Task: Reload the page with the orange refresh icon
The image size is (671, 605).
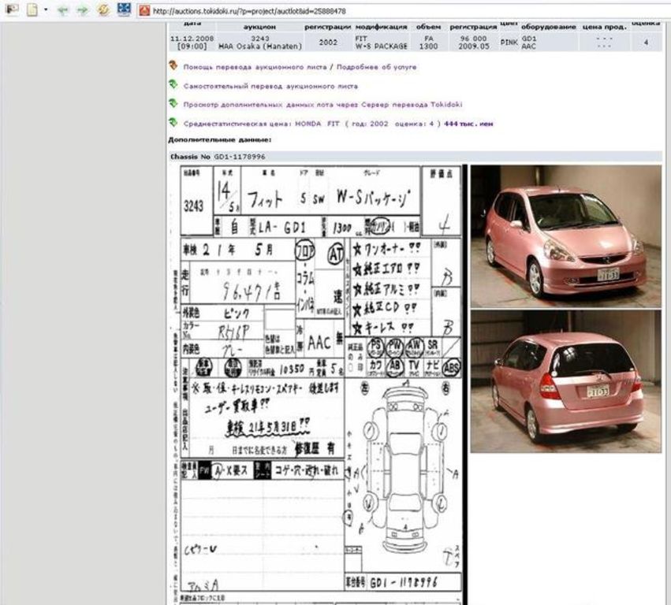Action: pyautogui.click(x=103, y=9)
